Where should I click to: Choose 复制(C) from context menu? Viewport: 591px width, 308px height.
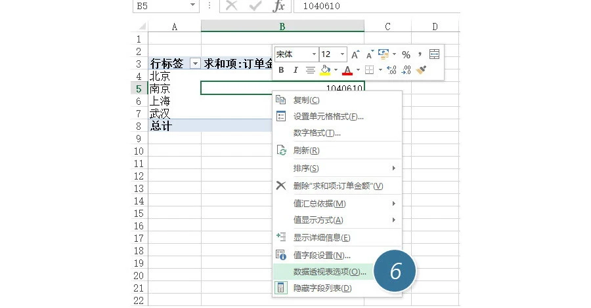pyautogui.click(x=337, y=100)
